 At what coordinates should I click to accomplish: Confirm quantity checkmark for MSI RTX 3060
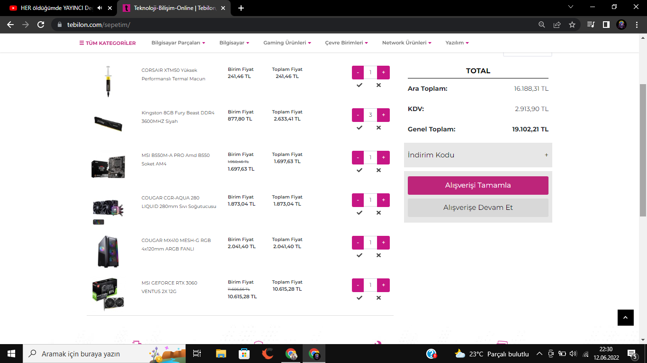[359, 298]
